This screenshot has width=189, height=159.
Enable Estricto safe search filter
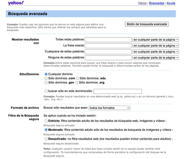coord(46,121)
